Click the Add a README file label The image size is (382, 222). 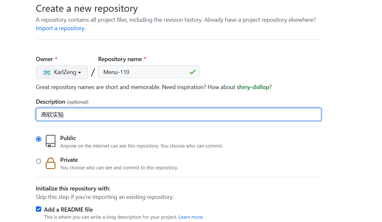(68, 210)
